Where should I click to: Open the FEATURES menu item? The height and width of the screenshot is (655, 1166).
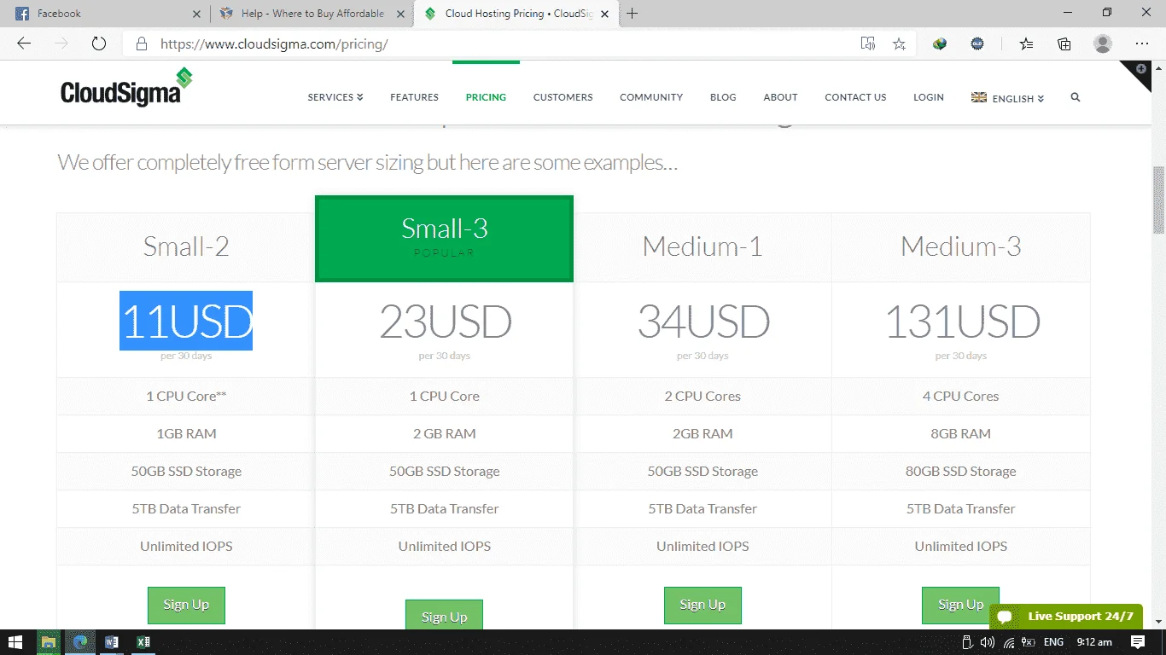(414, 97)
